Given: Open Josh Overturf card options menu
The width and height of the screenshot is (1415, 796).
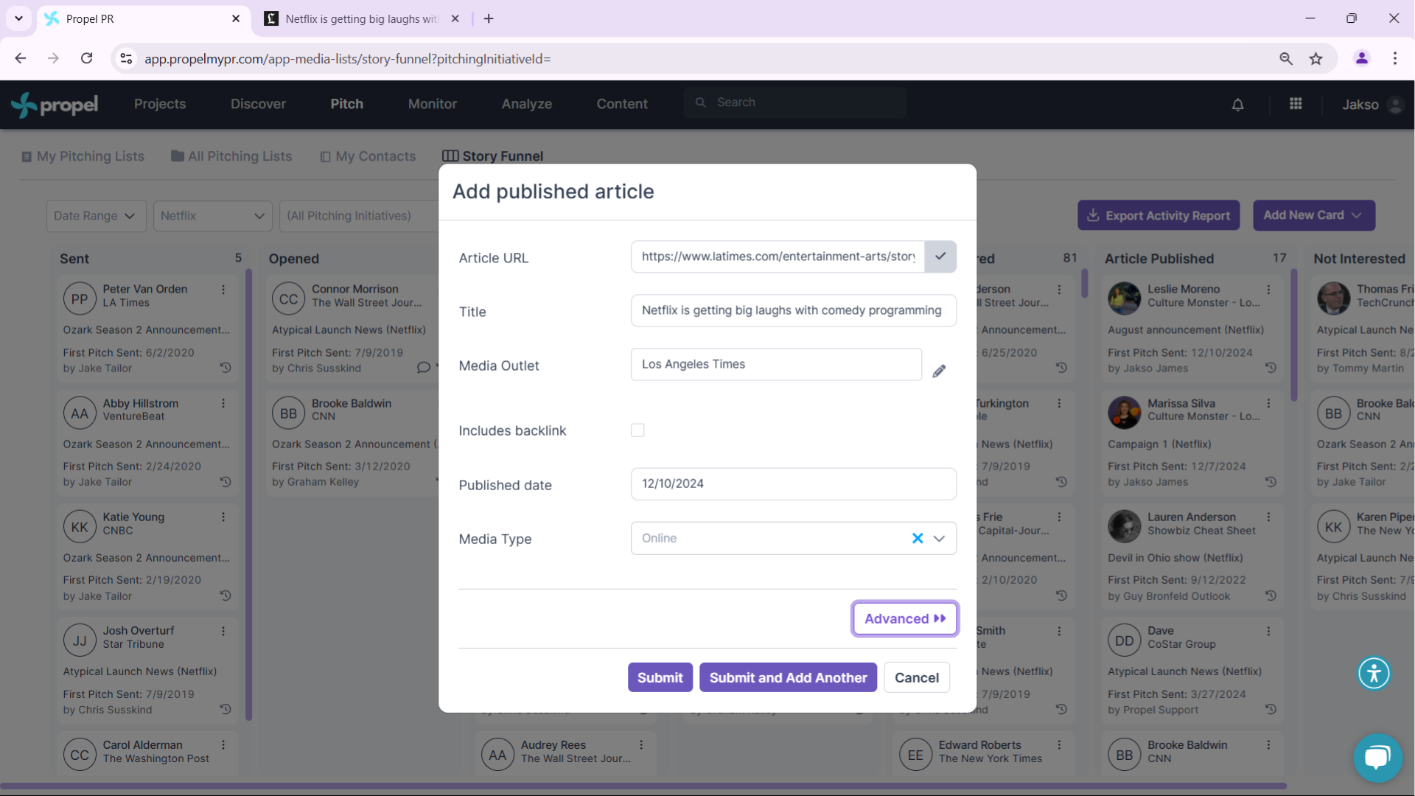Looking at the screenshot, I should click(x=223, y=631).
